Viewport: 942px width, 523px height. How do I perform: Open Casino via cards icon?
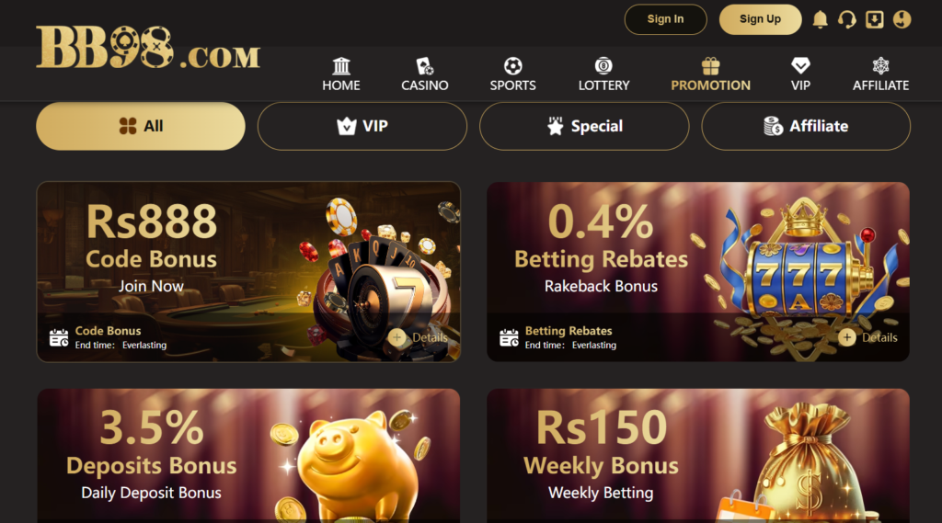pyautogui.click(x=425, y=66)
